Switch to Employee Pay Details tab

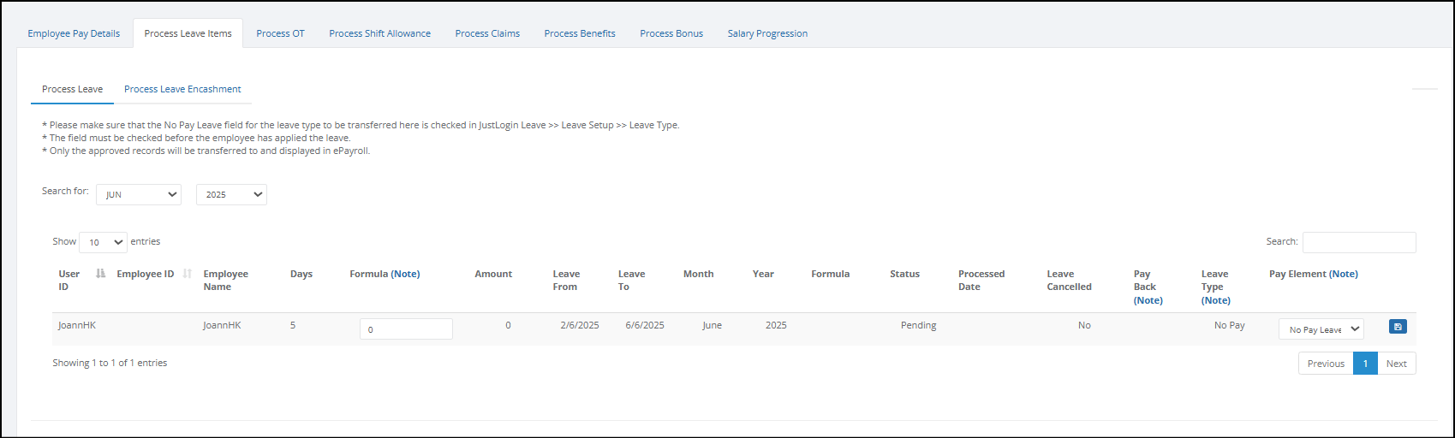pos(74,33)
